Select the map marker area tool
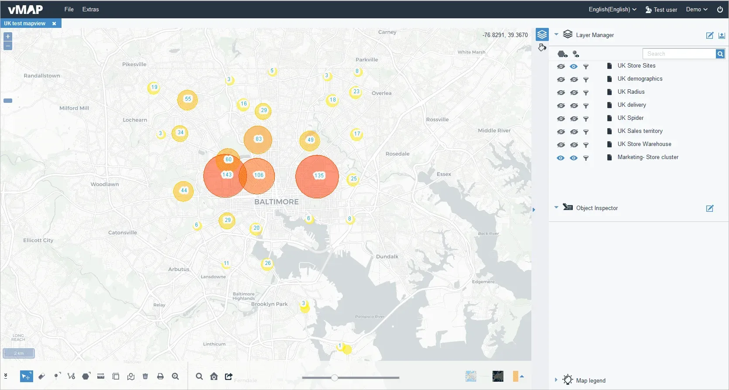This screenshot has width=729, height=390. pos(130,376)
